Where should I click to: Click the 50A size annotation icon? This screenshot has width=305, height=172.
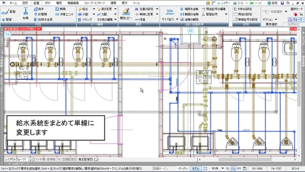[x=170, y=11]
